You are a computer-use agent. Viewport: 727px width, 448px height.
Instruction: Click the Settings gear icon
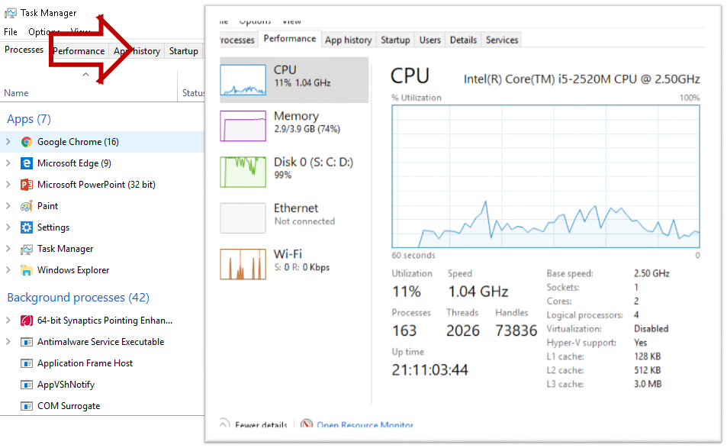tap(27, 227)
